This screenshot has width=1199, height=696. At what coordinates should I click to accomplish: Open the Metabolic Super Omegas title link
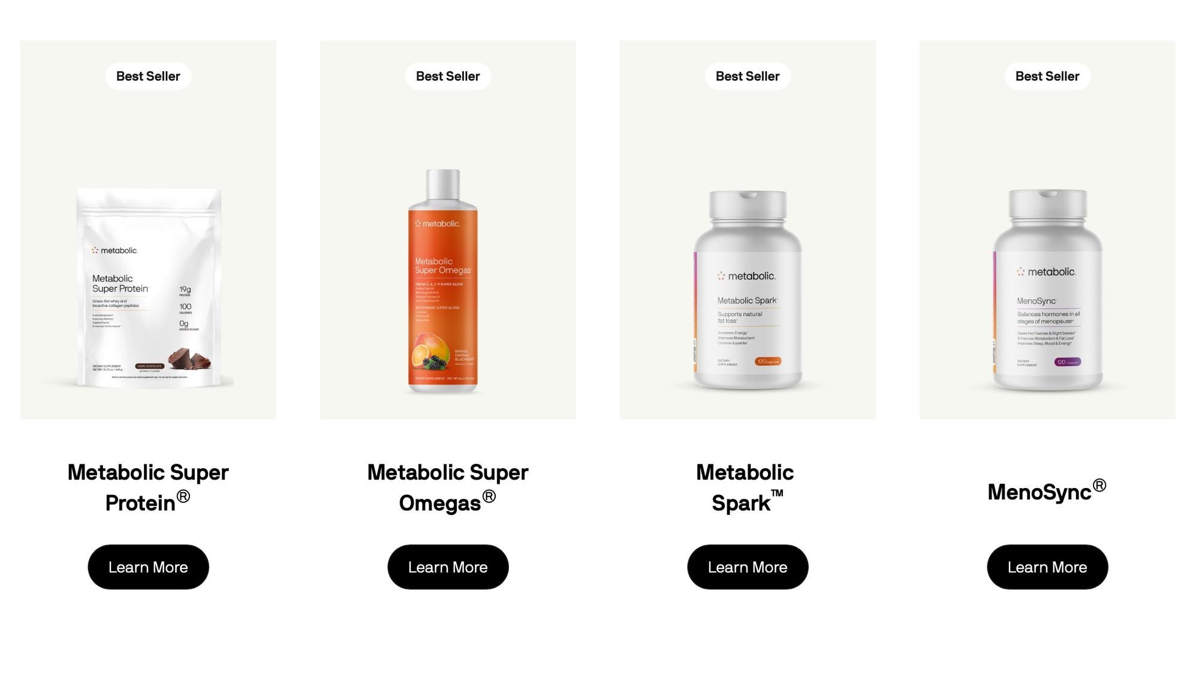coord(448,487)
